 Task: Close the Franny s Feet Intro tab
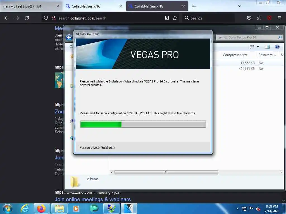[58, 6]
